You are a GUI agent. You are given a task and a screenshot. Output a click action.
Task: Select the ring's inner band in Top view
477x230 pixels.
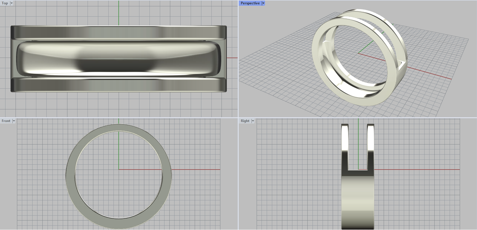tap(119, 58)
